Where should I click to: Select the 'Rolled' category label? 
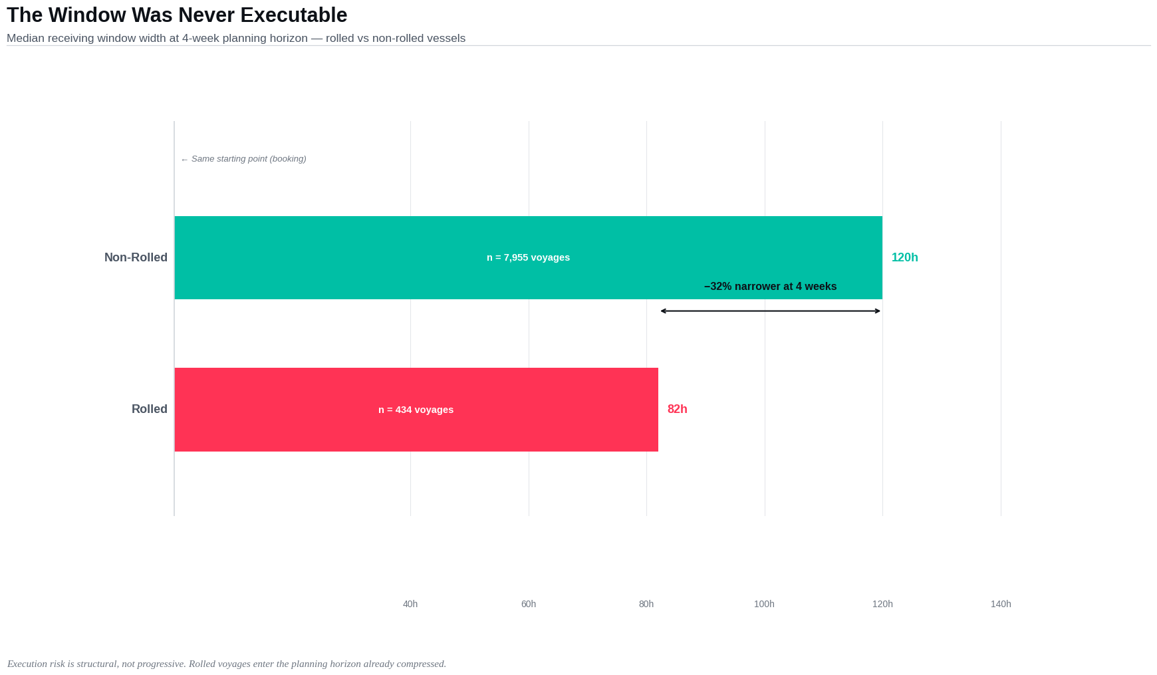tap(149, 409)
